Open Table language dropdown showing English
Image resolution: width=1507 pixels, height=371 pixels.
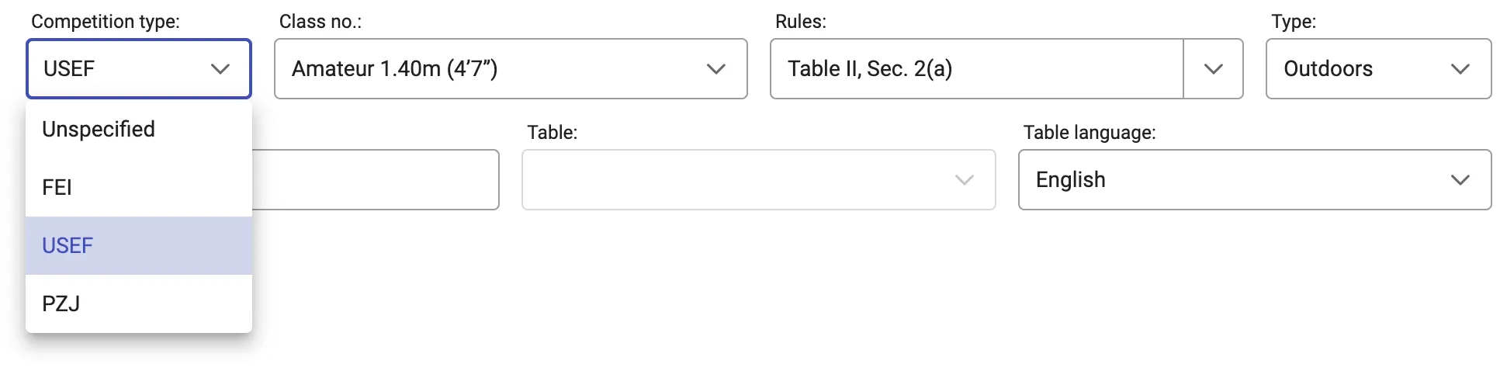(1234, 180)
